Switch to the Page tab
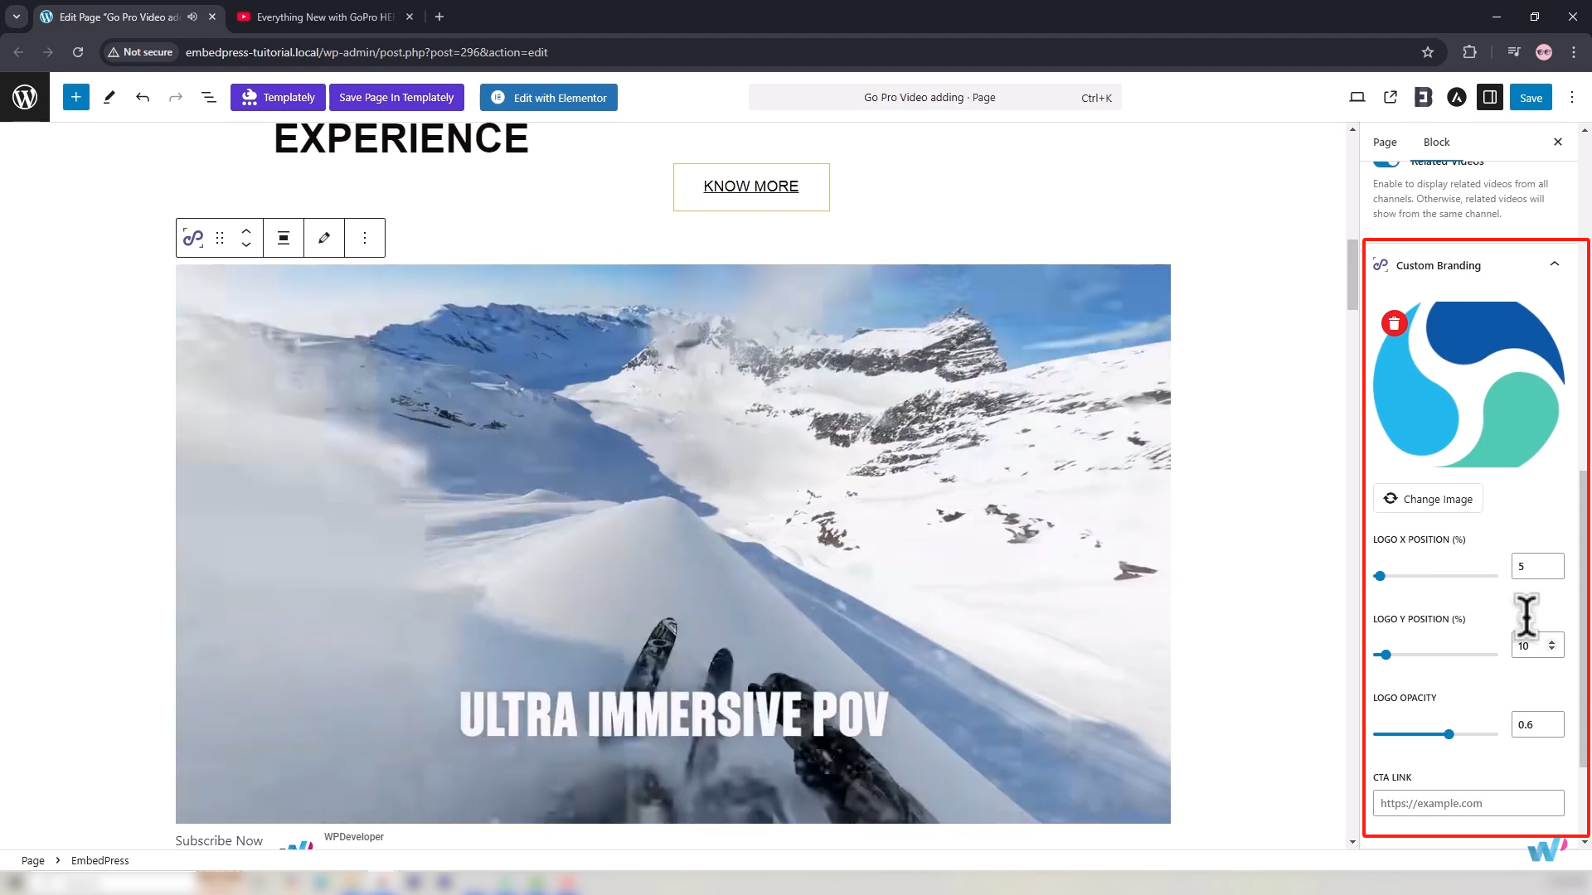Viewport: 1592px width, 895px height. pos(1384,142)
